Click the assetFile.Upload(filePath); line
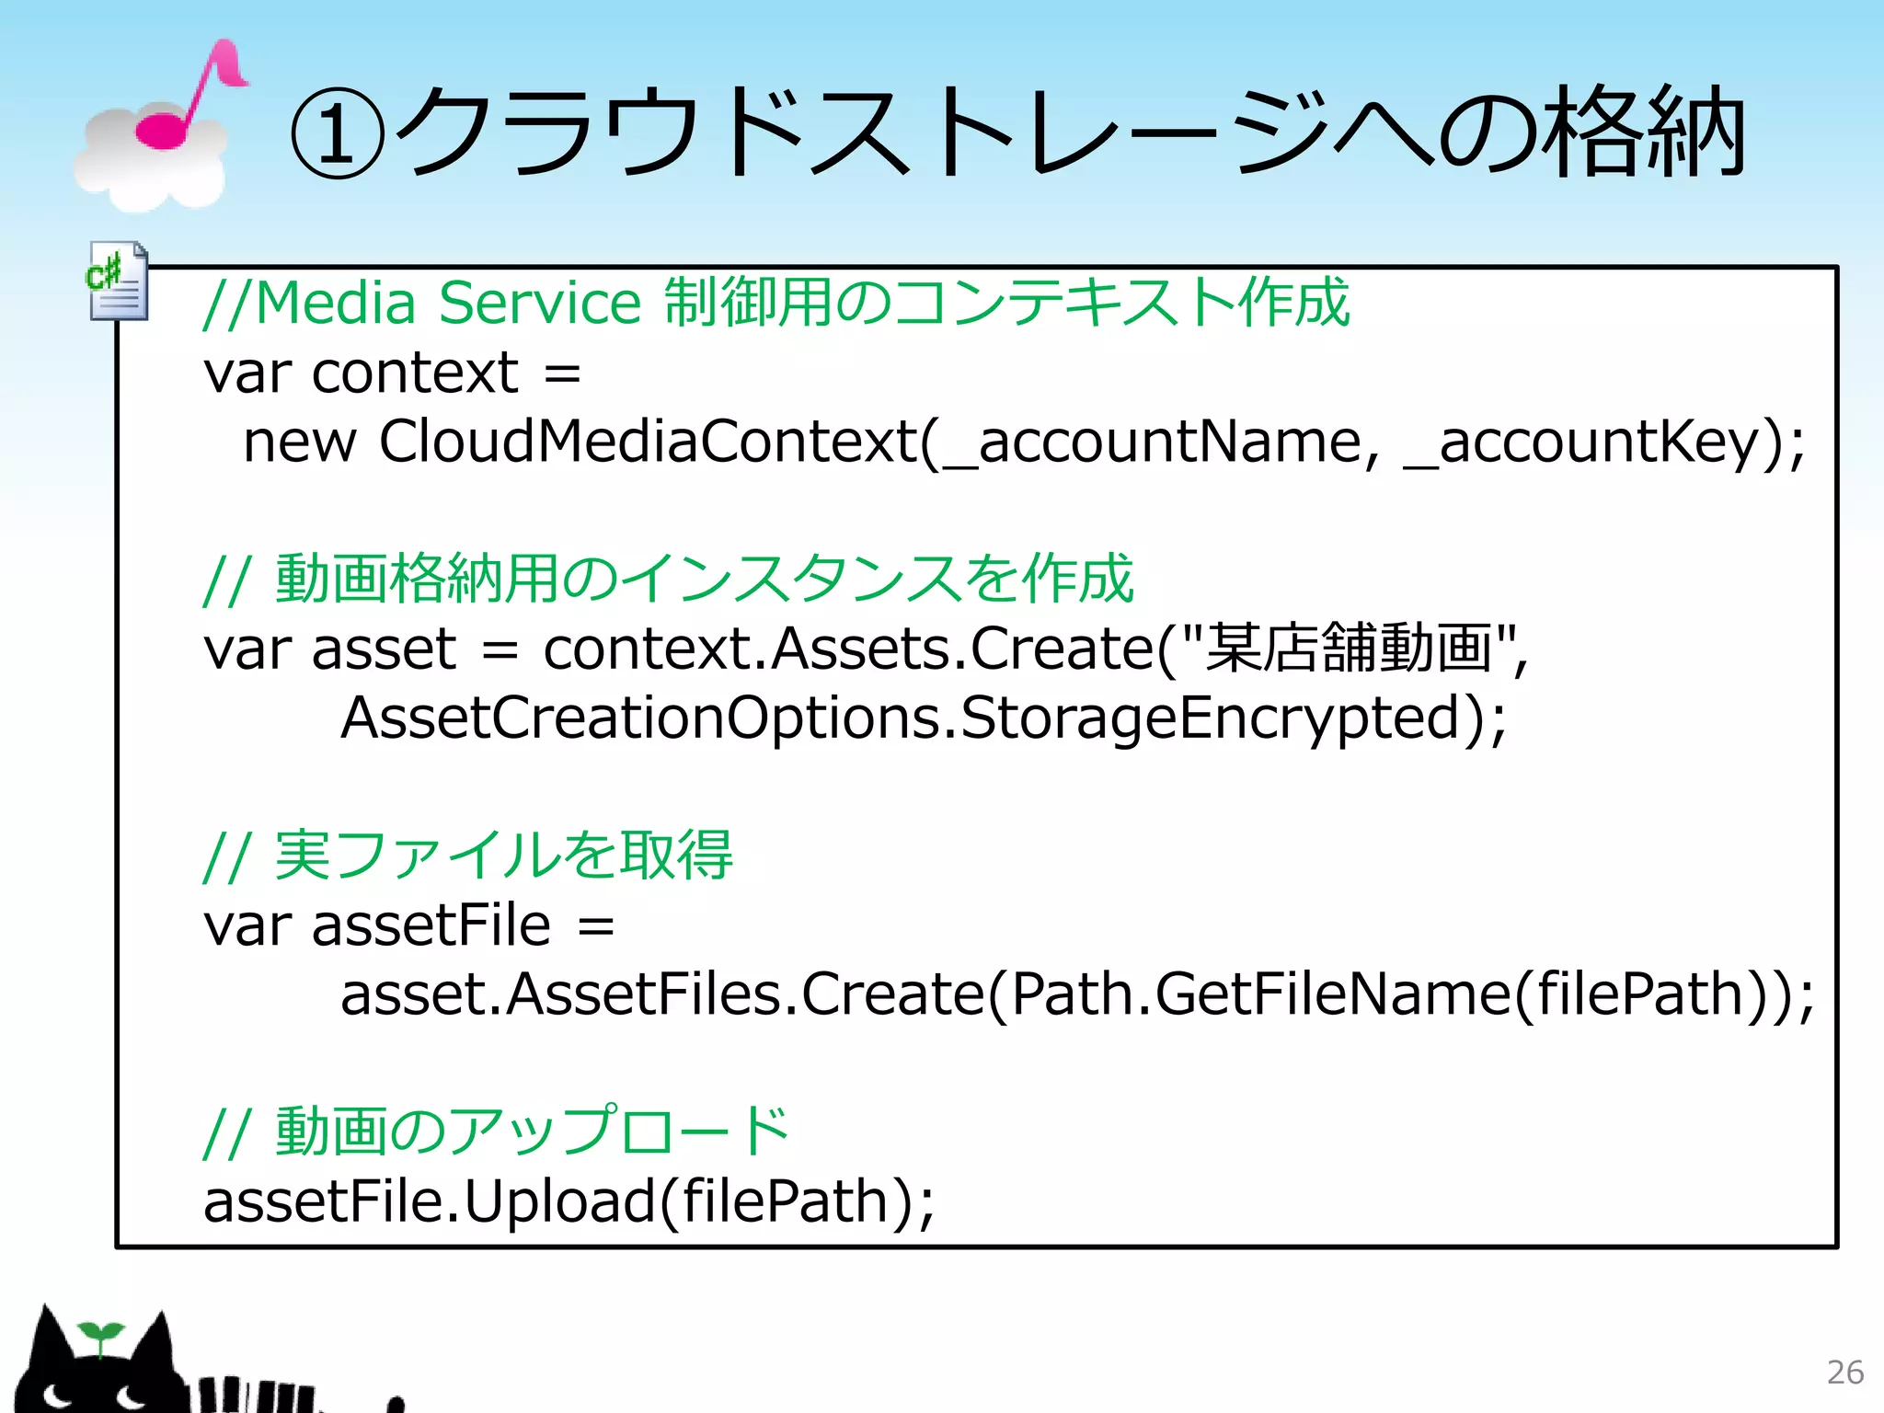 click(x=569, y=1201)
